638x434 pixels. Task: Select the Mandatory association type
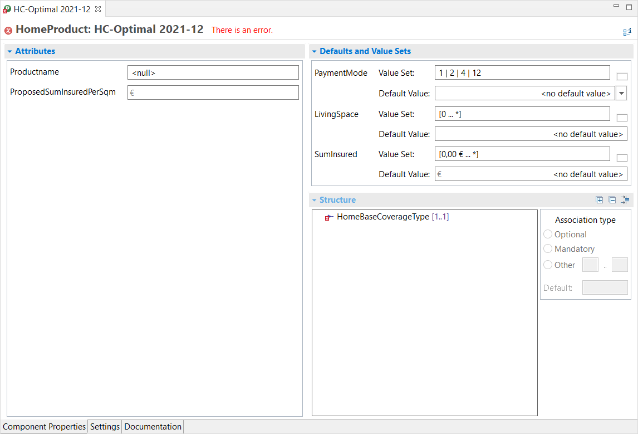point(548,249)
